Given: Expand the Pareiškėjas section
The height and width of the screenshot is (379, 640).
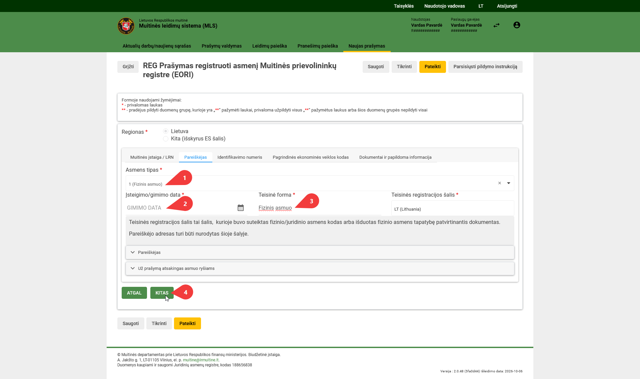Looking at the screenshot, I should pos(320,253).
